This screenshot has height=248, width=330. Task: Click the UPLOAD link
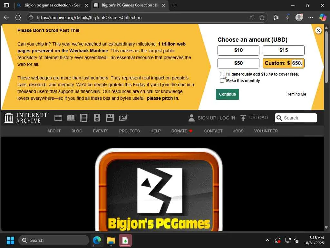point(258,118)
